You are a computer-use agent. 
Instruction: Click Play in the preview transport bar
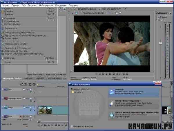click(107, 74)
